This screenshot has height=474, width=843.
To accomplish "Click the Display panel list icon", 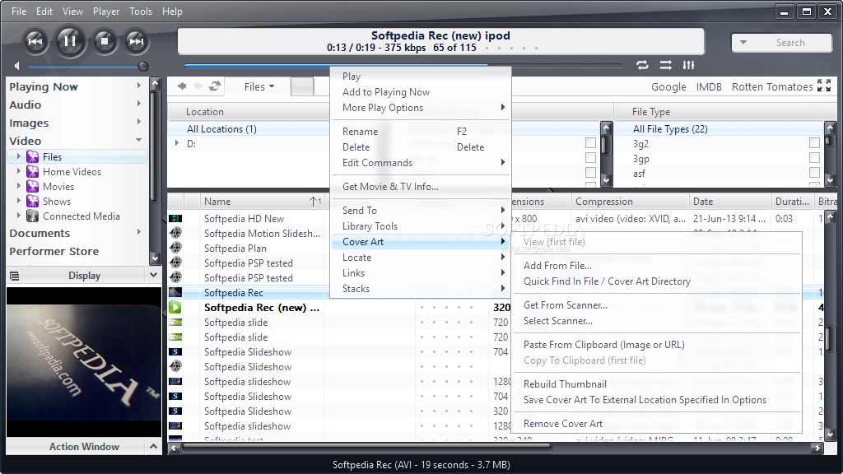I will click(15, 276).
